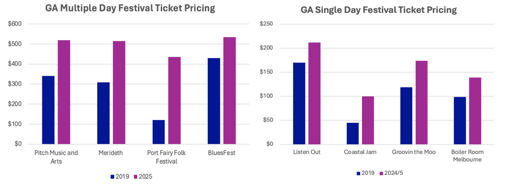
Task: Select the Port Fairy Folk Festival 2025 bar
Action: [x=174, y=100]
